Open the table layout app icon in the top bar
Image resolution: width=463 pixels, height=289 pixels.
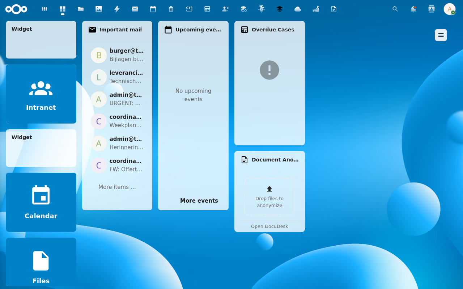pos(207,9)
